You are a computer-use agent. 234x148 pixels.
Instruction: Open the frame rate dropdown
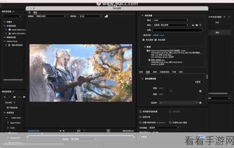[x=178, y=103]
